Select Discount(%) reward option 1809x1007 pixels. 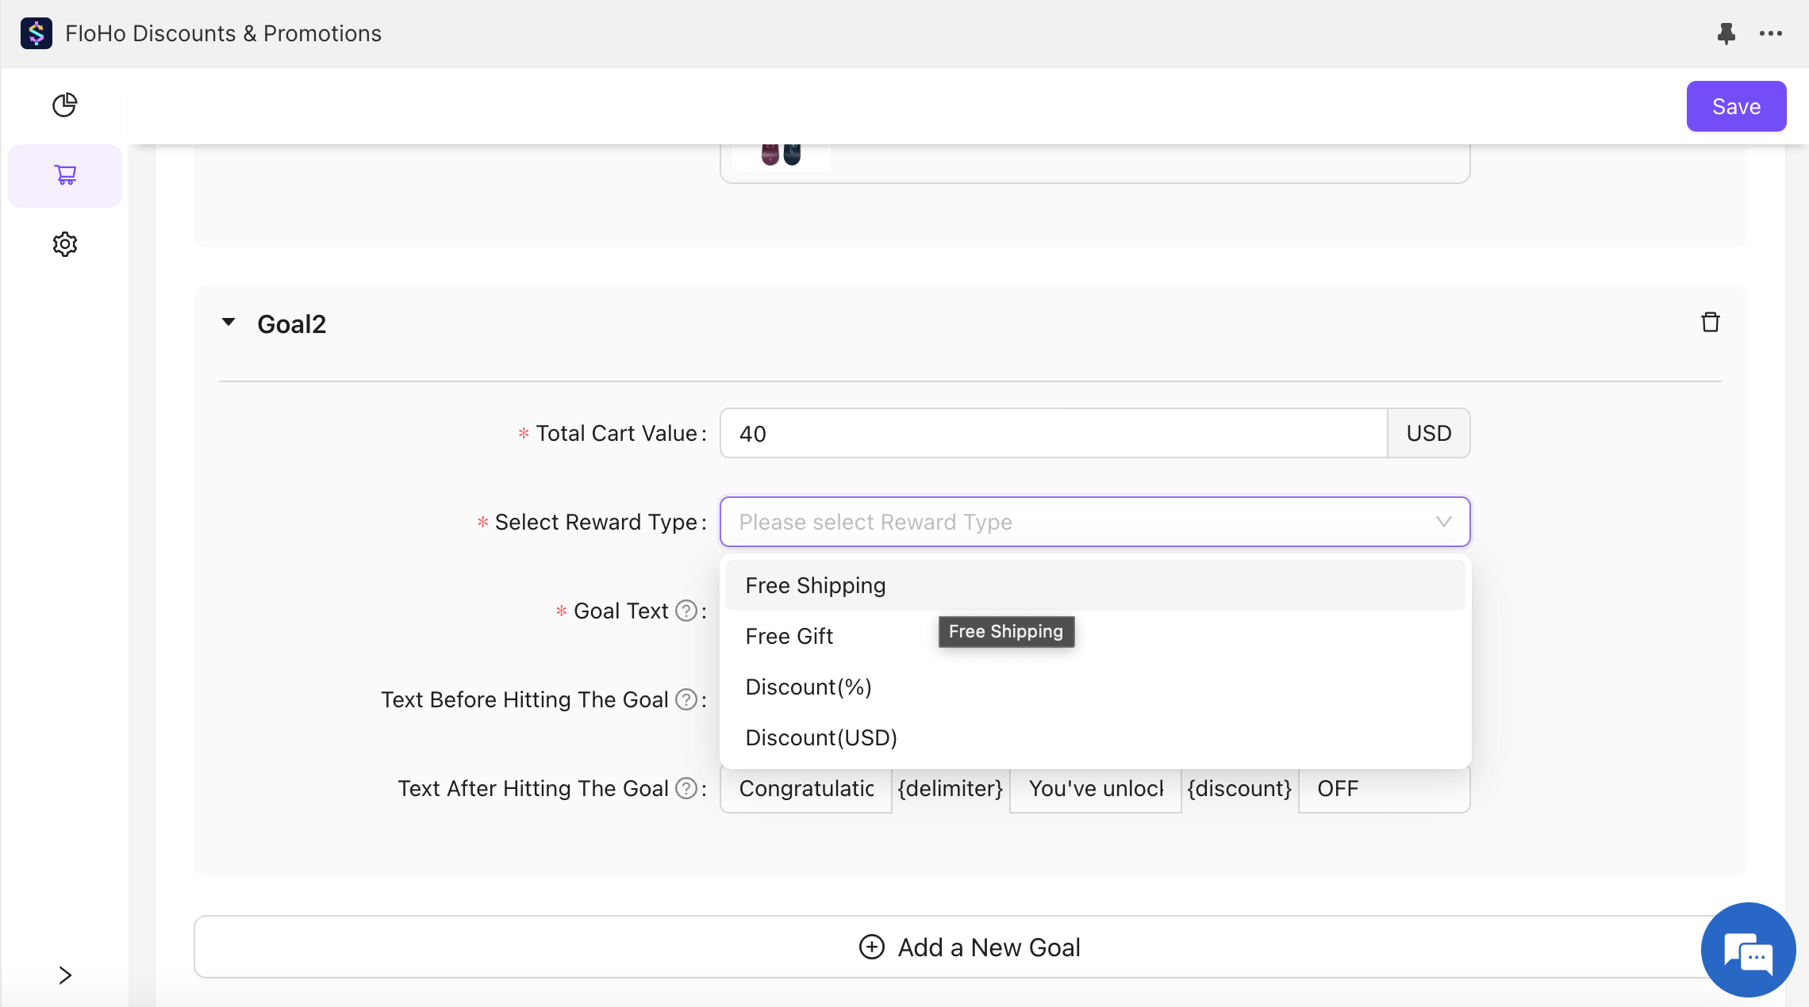pos(808,687)
